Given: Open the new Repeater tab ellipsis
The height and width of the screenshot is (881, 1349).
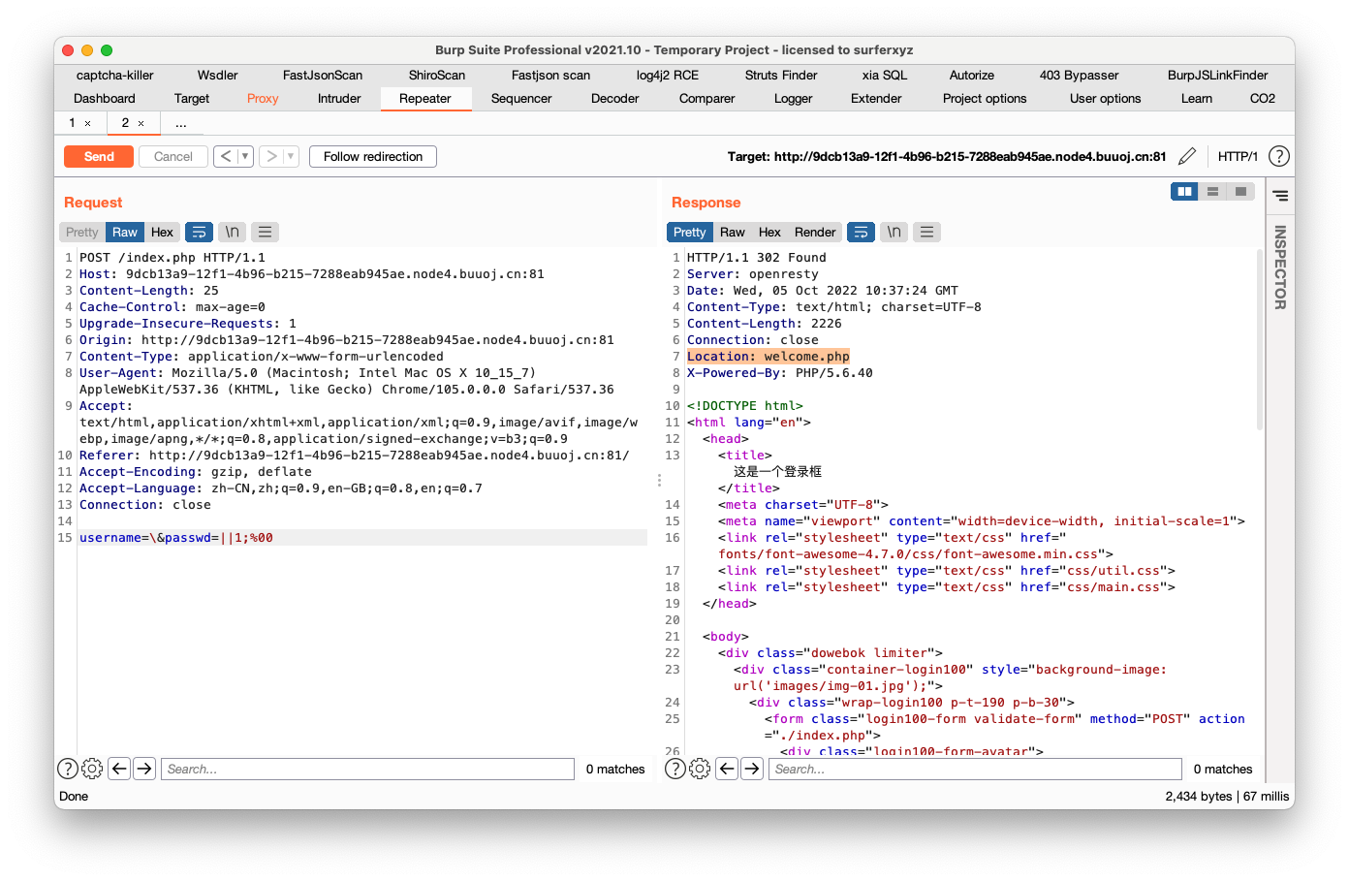Looking at the screenshot, I should coord(181,123).
